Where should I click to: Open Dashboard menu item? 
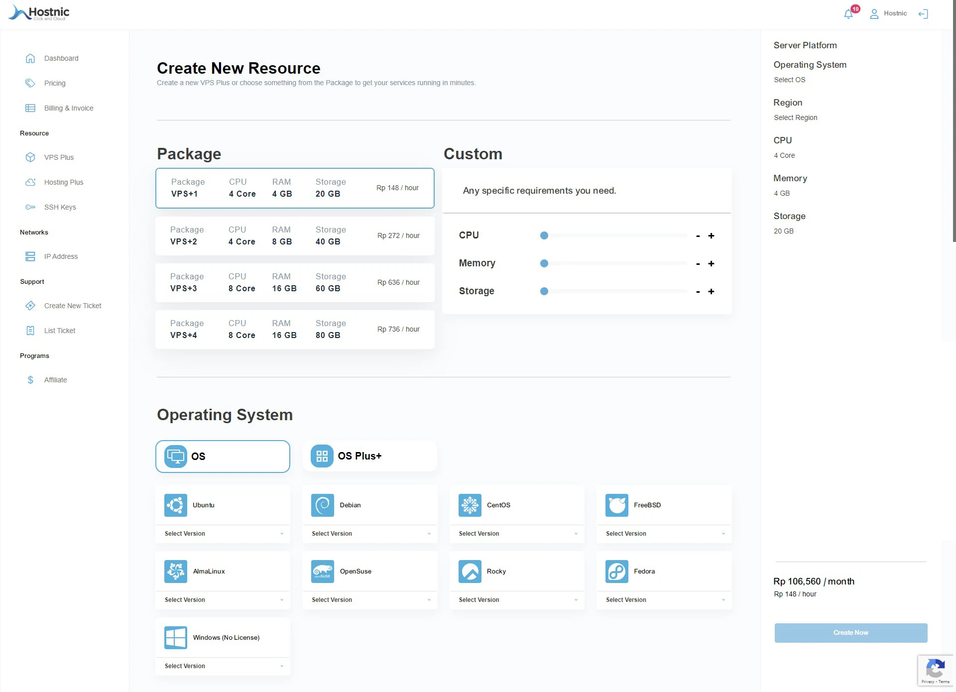point(61,58)
